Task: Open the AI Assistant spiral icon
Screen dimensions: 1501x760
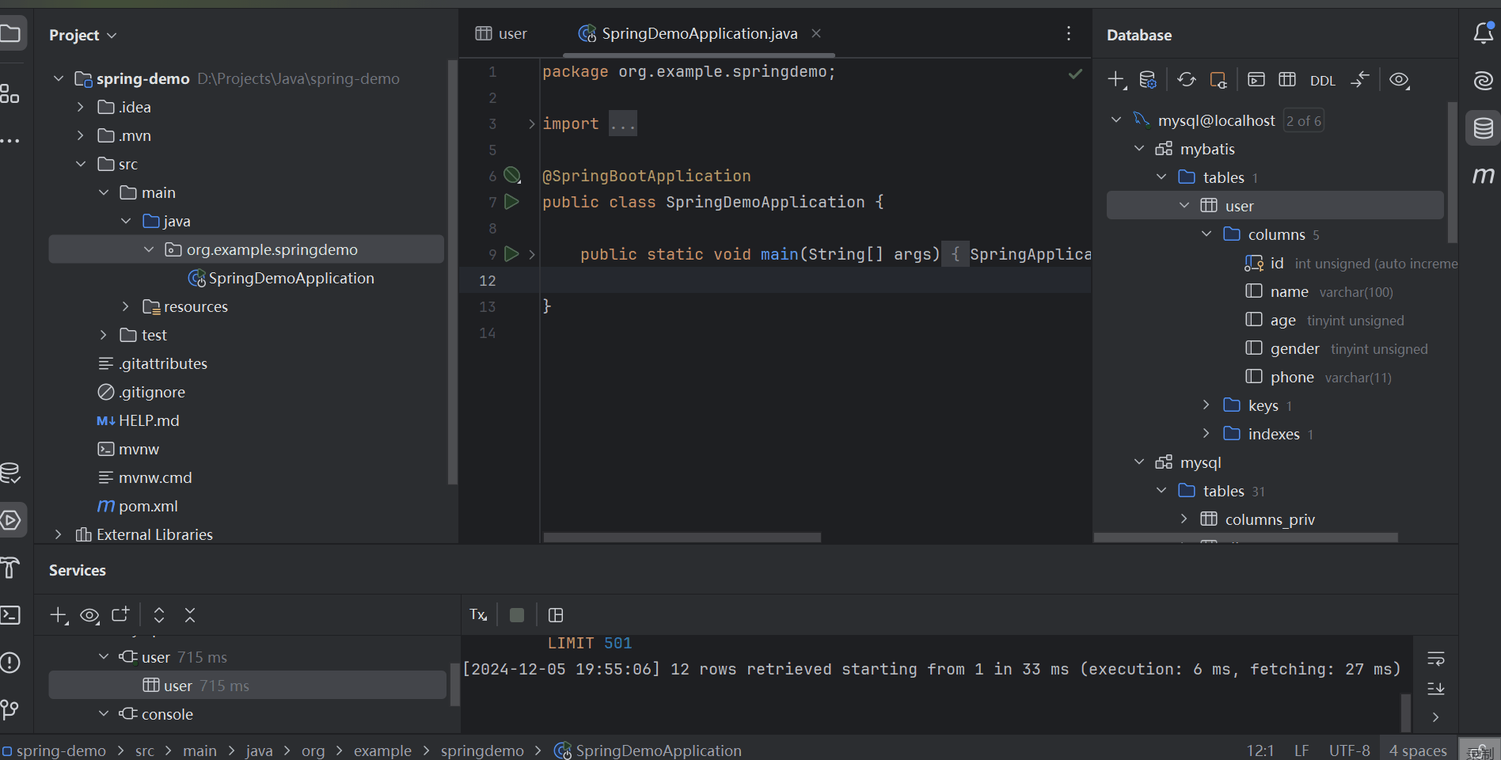Action: point(1483,80)
